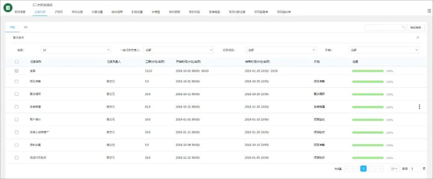
Task: Open the 级数 dropdown showing 10
Action: (x=76, y=50)
